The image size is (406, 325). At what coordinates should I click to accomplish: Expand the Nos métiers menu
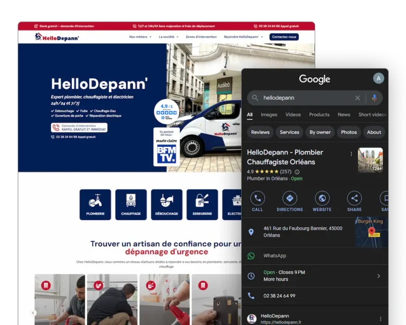140,37
